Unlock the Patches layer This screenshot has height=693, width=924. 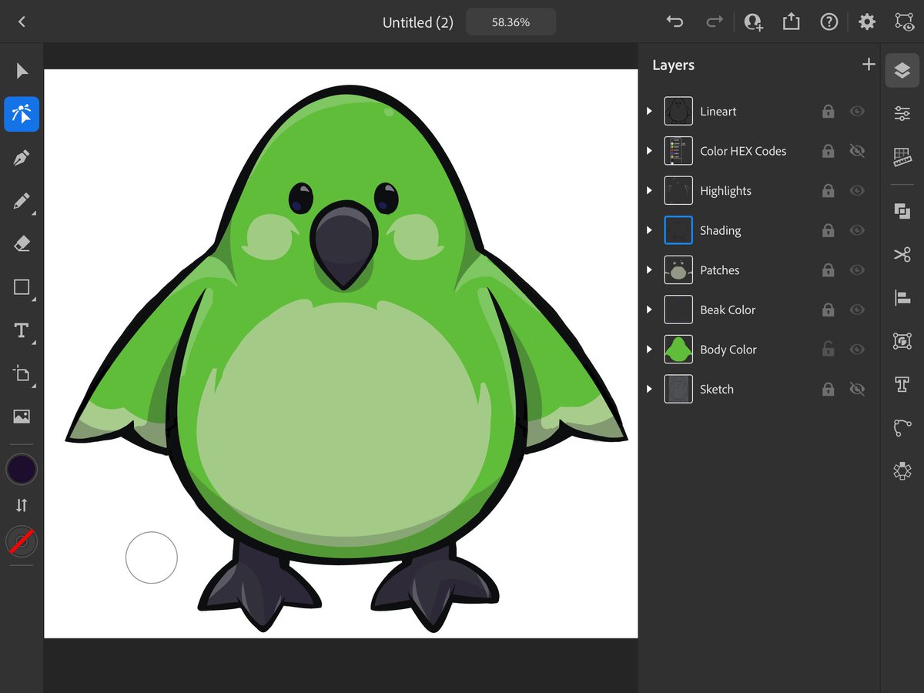coord(829,270)
